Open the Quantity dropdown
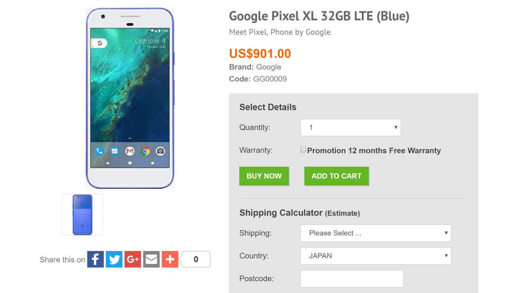 pos(350,127)
